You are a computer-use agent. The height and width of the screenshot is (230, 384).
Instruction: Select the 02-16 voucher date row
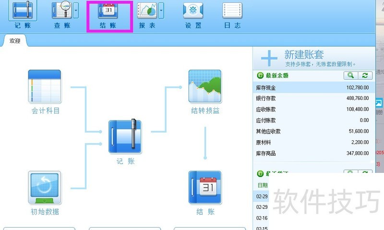pyautogui.click(x=262, y=218)
